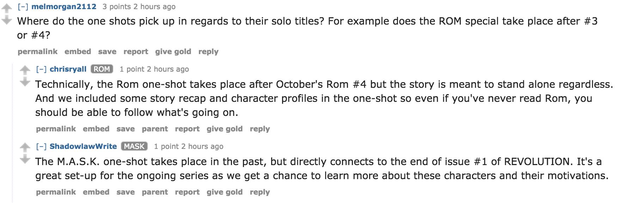Open permalink for ShadowlawWrite's comment
Screen dimensions: 624x203
click(56, 192)
